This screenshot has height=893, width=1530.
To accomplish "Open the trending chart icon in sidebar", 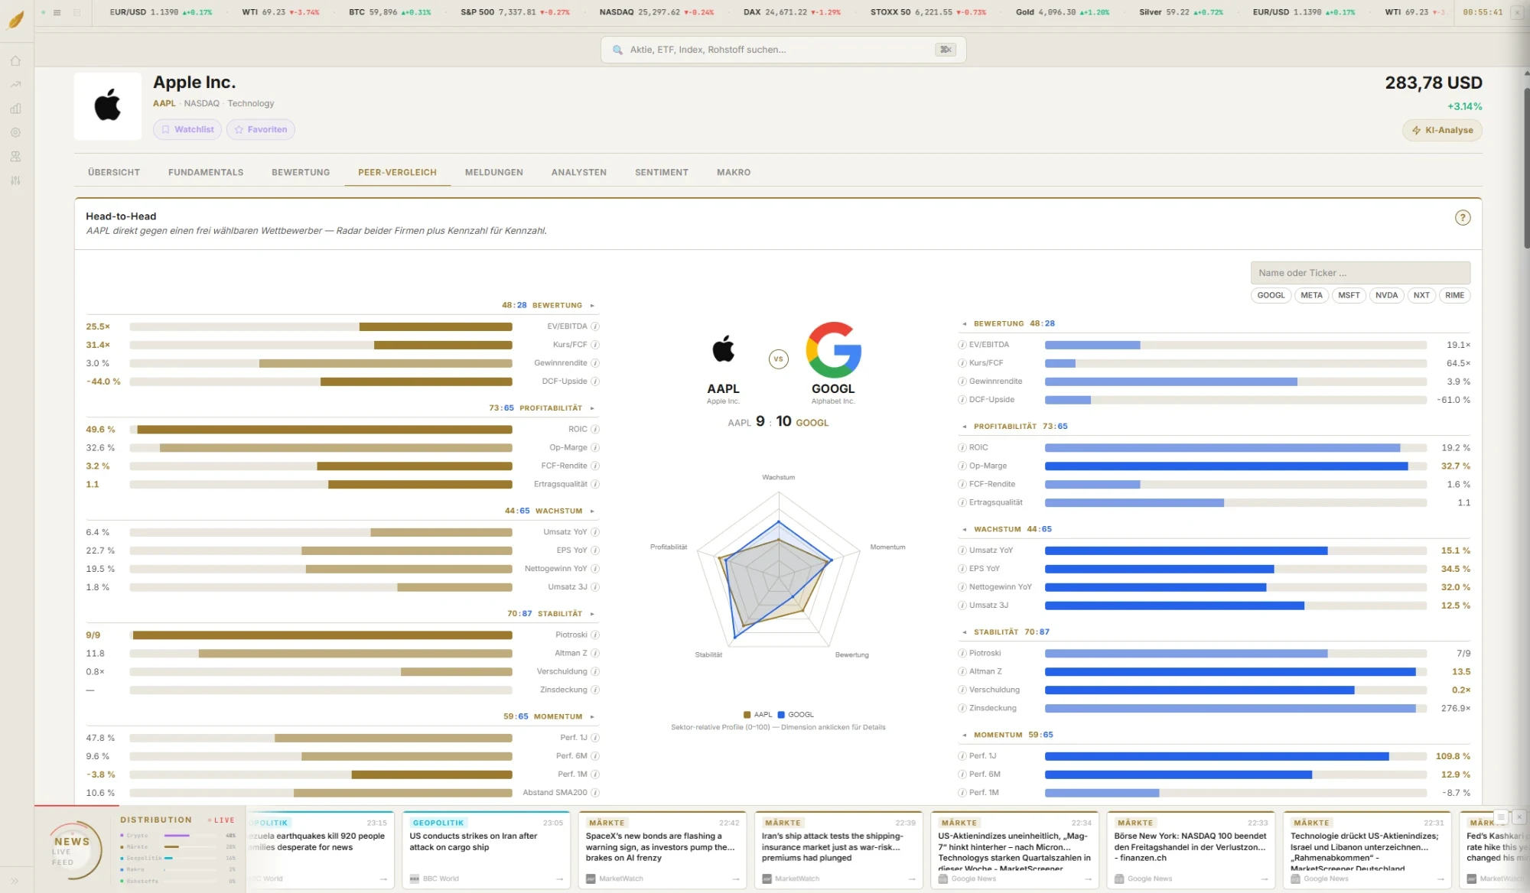I will 15,85.
